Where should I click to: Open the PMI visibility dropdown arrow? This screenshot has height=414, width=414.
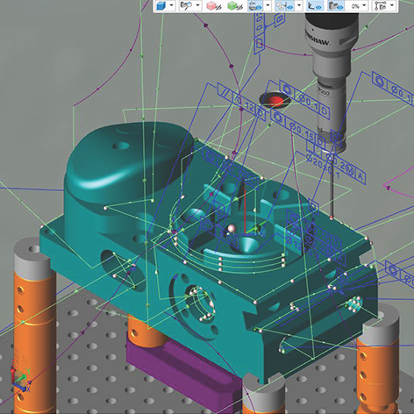pos(299,5)
